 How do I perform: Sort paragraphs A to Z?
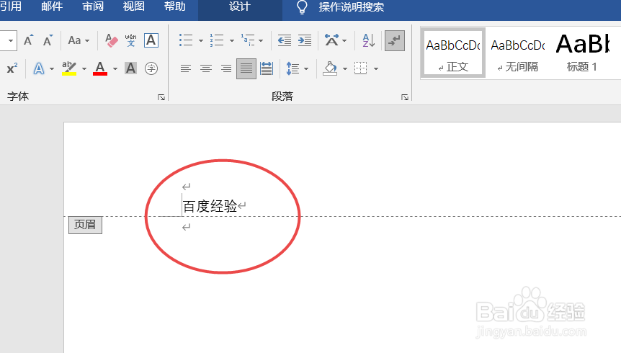point(369,40)
